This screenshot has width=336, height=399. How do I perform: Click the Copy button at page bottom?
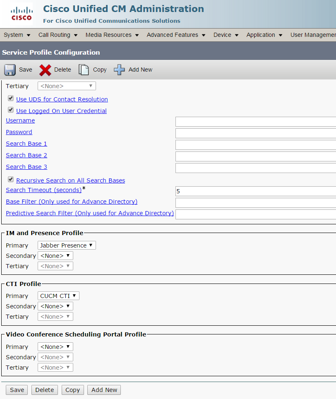[72, 390]
